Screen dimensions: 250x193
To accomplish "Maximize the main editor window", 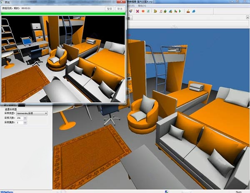I will coord(237,1).
